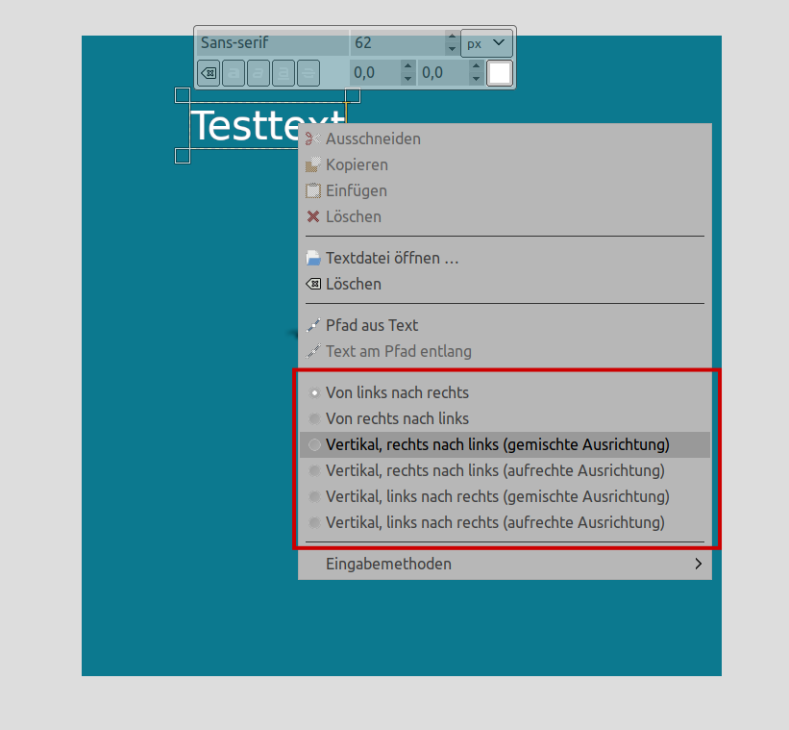The width and height of the screenshot is (789, 730).
Task: Toggle strikethrough in text toolbar
Action: (308, 73)
